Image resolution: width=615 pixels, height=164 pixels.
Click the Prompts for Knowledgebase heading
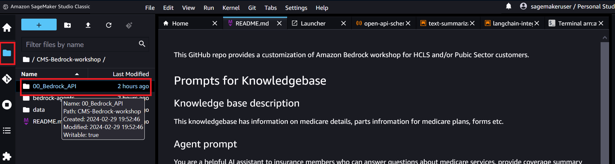tap(250, 81)
